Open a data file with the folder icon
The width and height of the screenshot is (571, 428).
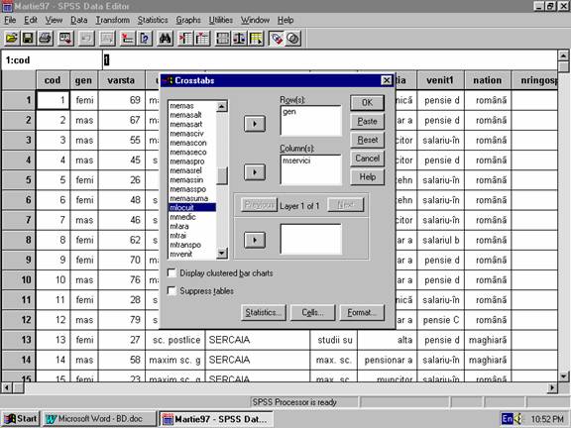coord(12,39)
